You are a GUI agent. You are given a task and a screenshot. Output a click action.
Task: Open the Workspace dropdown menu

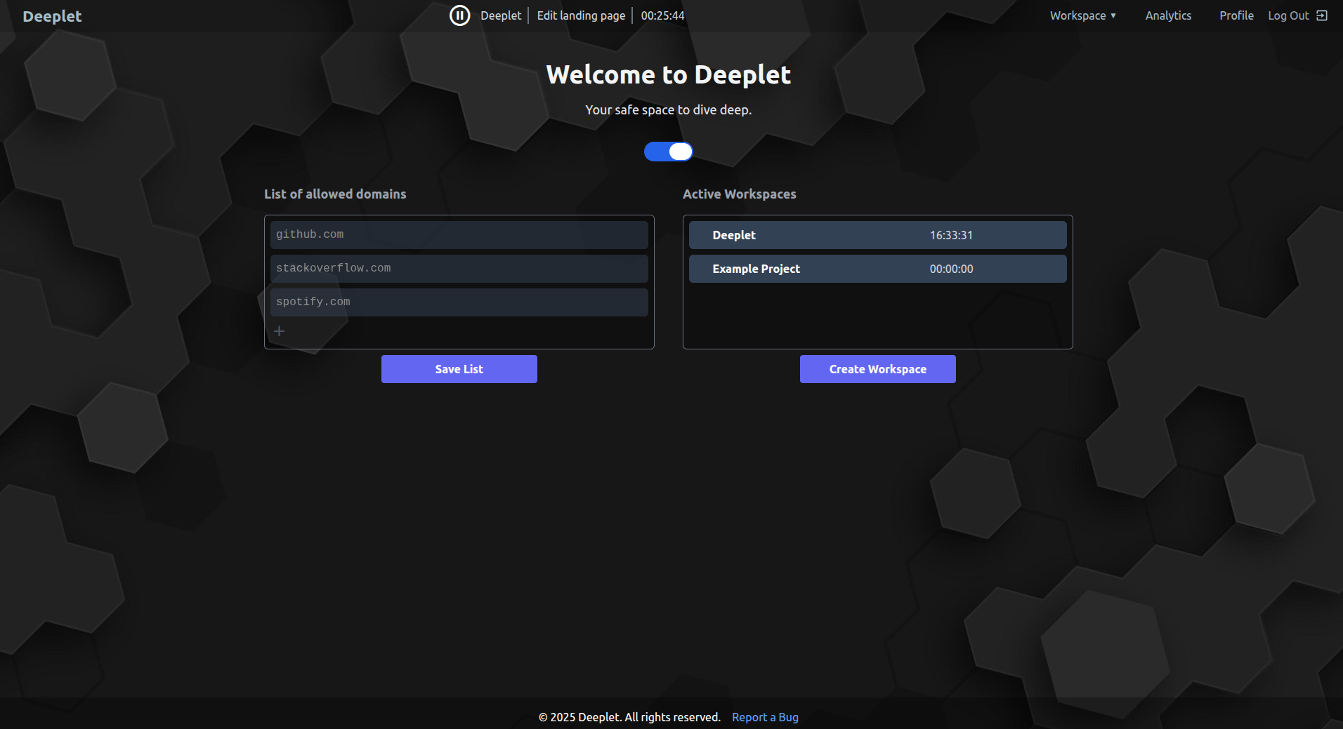pyautogui.click(x=1082, y=15)
